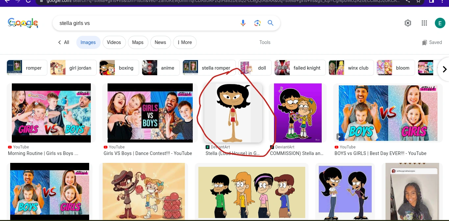Click the account avatar with letter E
Image resolution: width=449 pixels, height=221 pixels.
(440, 23)
